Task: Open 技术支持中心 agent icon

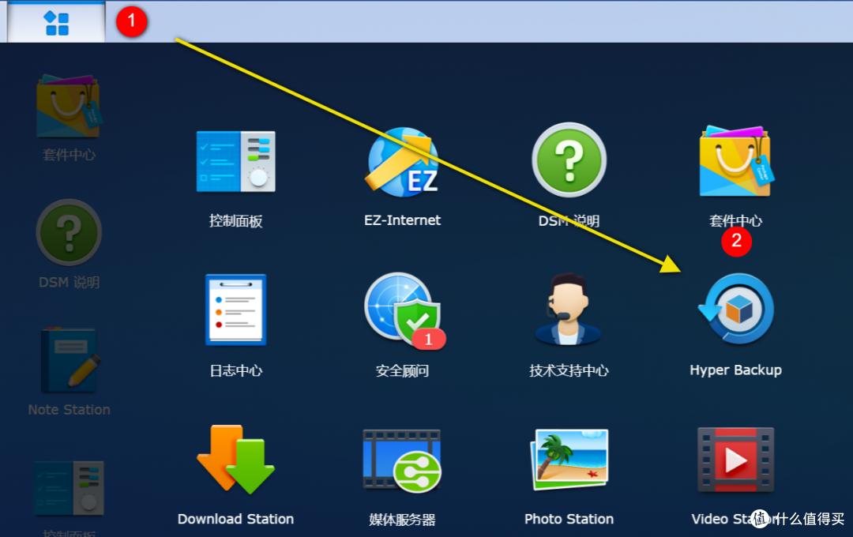Action: coord(568,309)
